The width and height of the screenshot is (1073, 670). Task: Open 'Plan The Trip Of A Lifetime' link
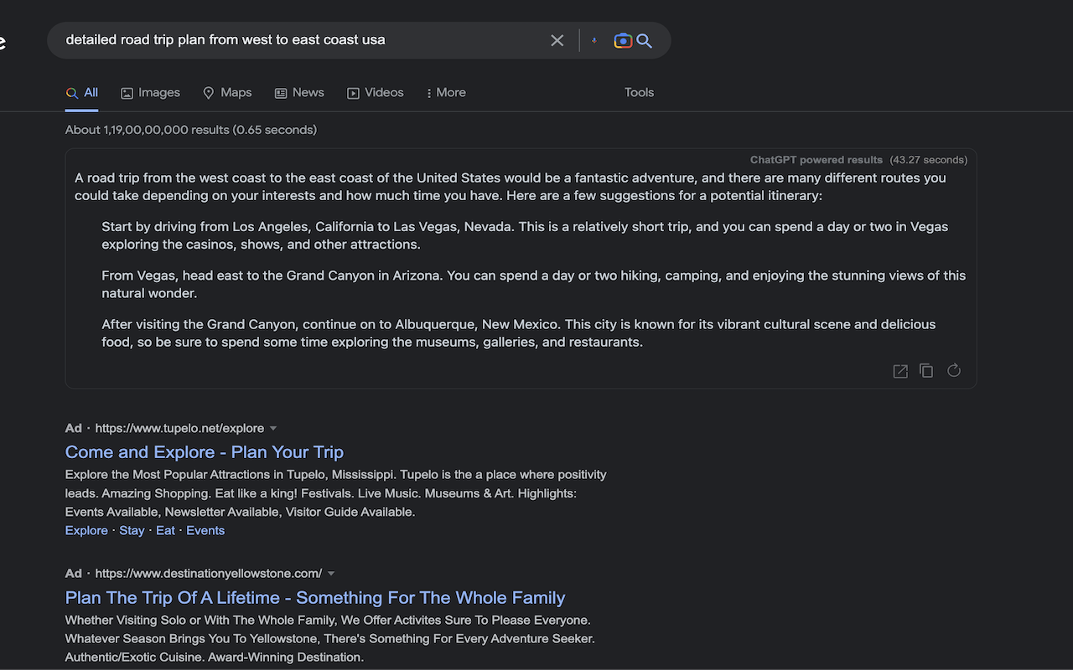tap(315, 598)
